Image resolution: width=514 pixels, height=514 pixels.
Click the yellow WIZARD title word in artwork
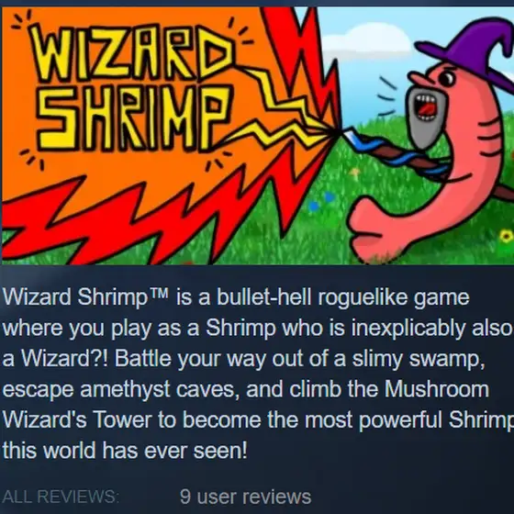point(131,52)
